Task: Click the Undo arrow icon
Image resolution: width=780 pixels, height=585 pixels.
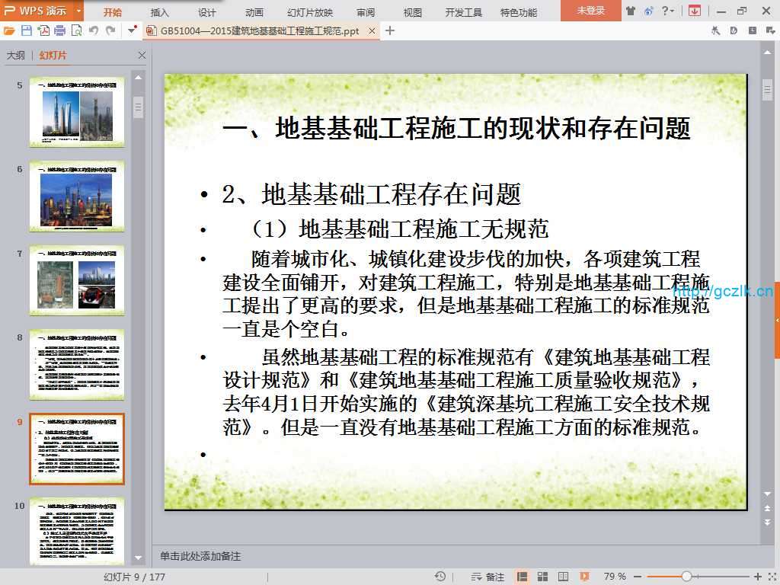Action: pyautogui.click(x=94, y=30)
